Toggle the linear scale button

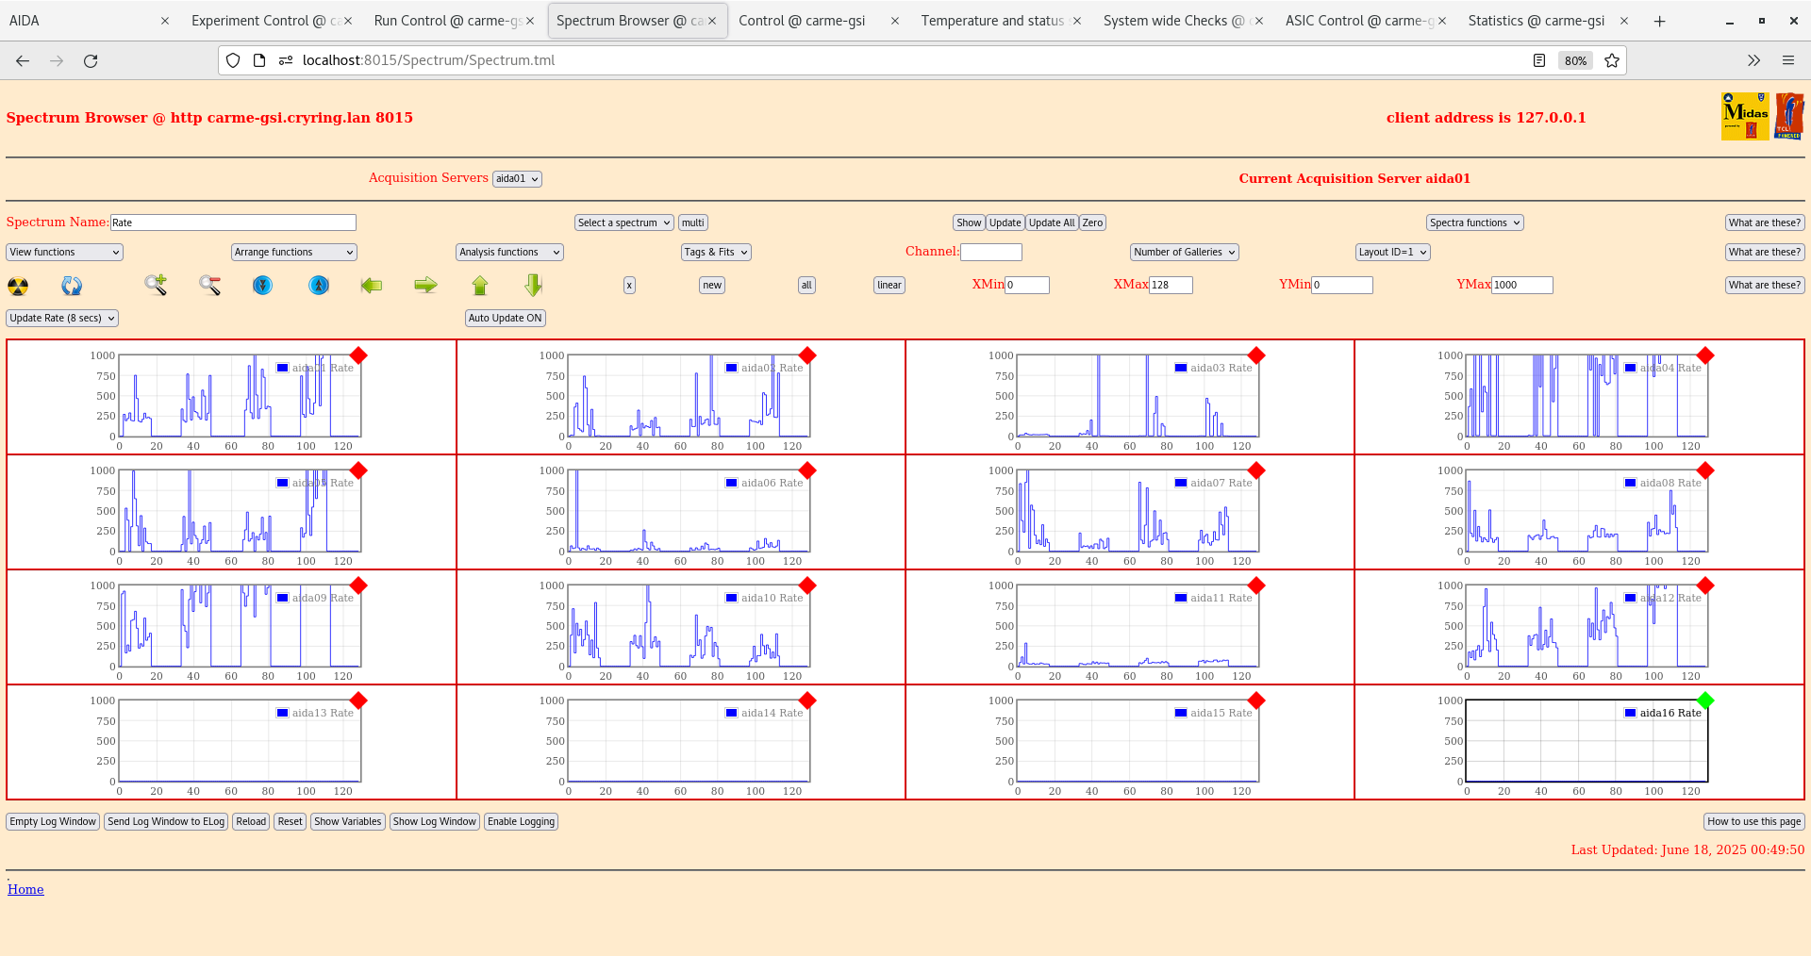pyautogui.click(x=889, y=286)
